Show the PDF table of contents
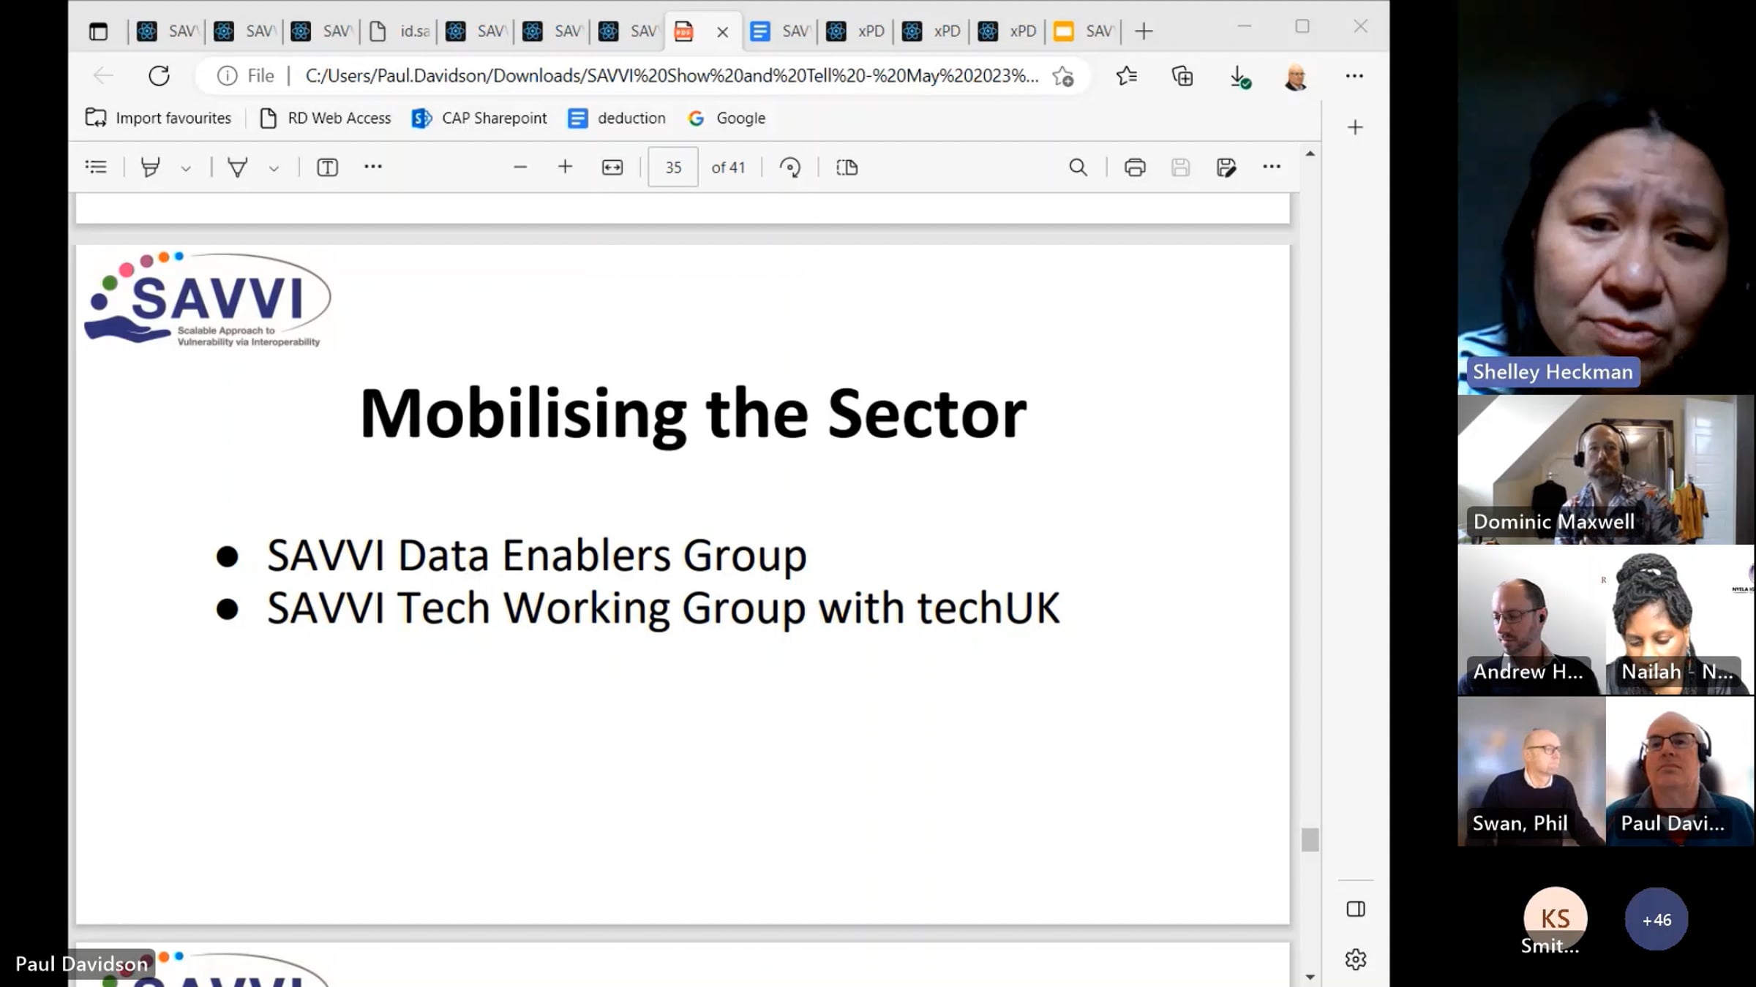The image size is (1756, 987). [96, 167]
